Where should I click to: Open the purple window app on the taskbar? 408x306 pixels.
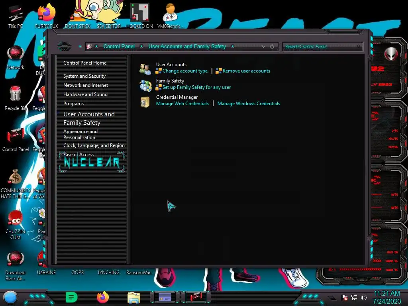165,297
